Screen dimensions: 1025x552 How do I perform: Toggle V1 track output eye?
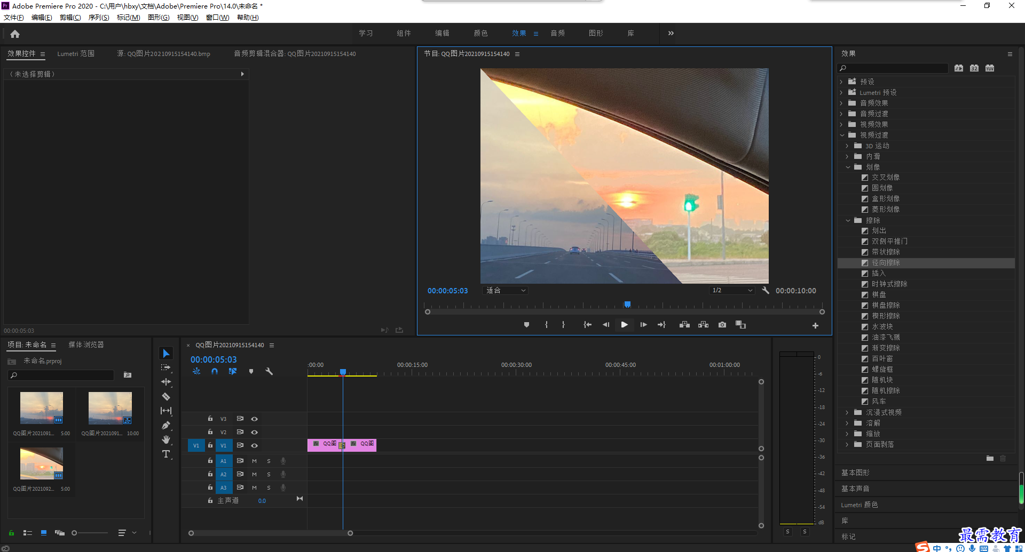pos(255,445)
